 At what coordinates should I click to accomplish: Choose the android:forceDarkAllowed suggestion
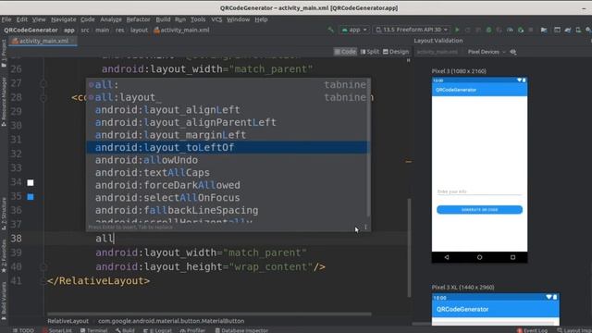click(x=227, y=185)
